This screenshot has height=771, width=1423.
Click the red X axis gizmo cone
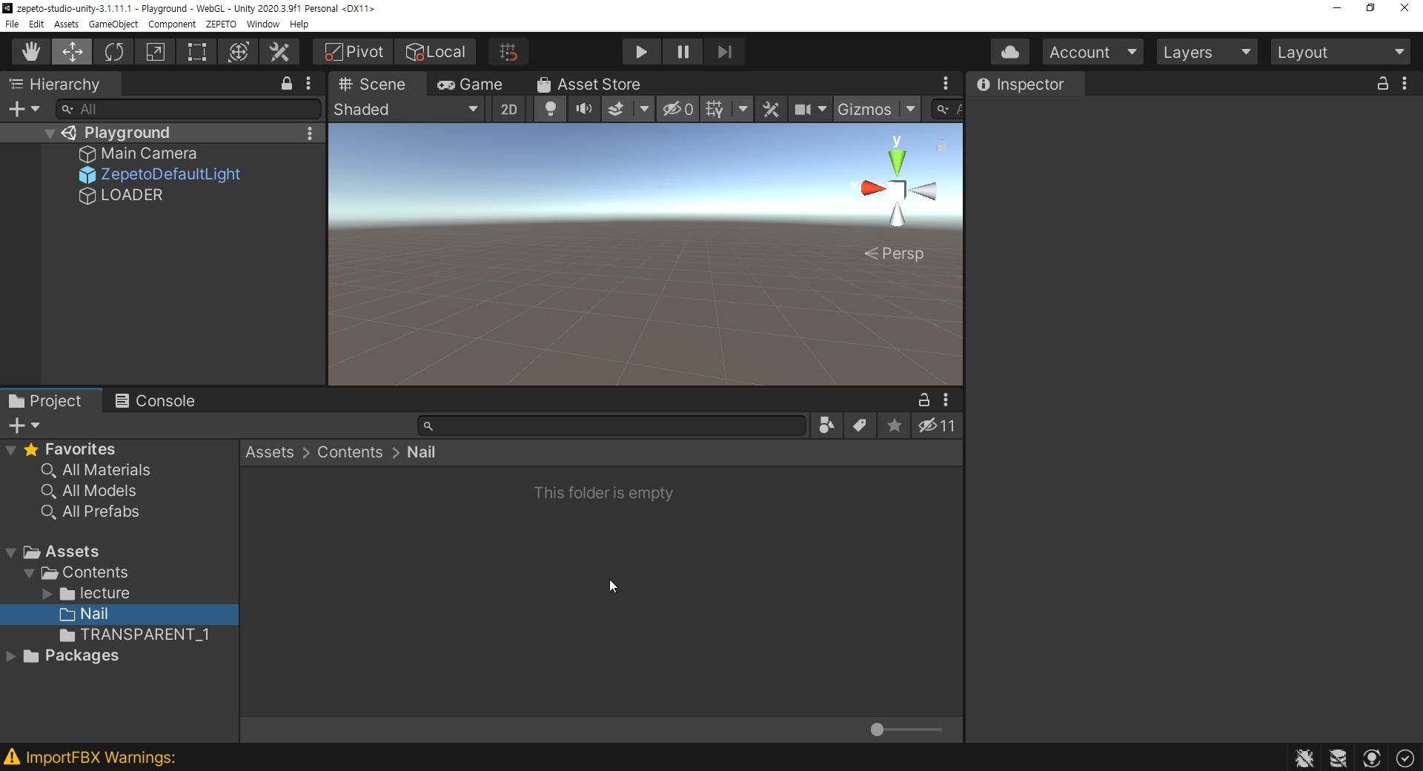pos(873,188)
